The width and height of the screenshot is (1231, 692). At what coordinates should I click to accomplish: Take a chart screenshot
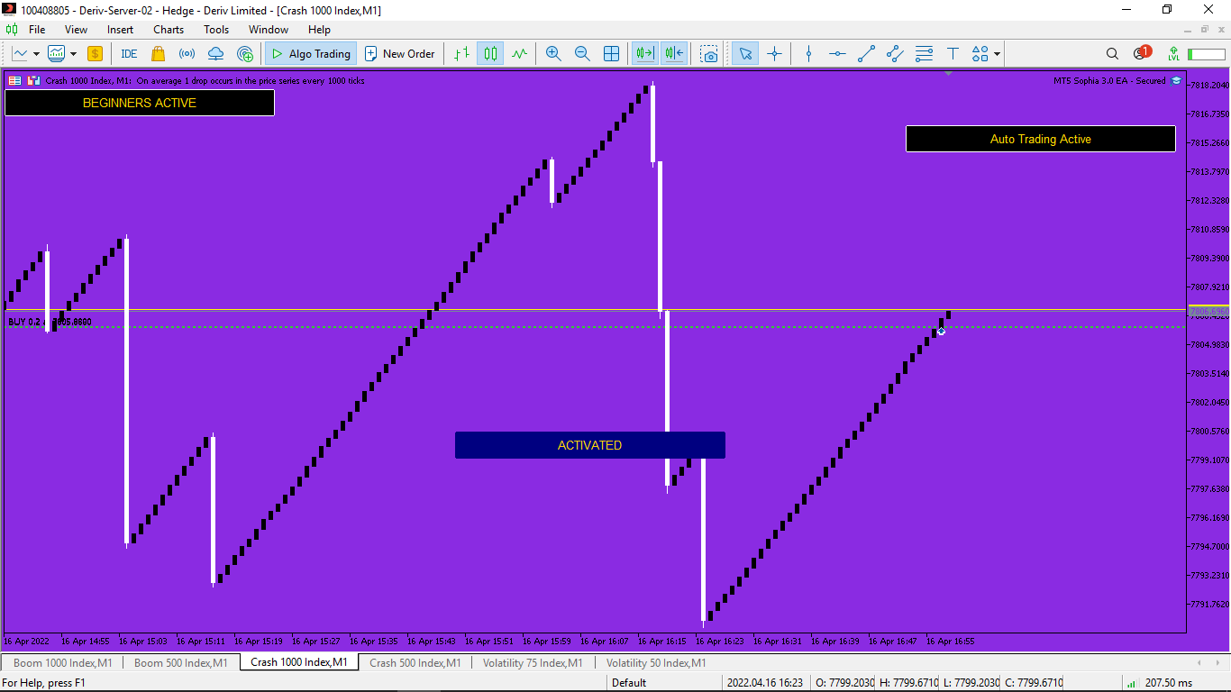click(710, 54)
